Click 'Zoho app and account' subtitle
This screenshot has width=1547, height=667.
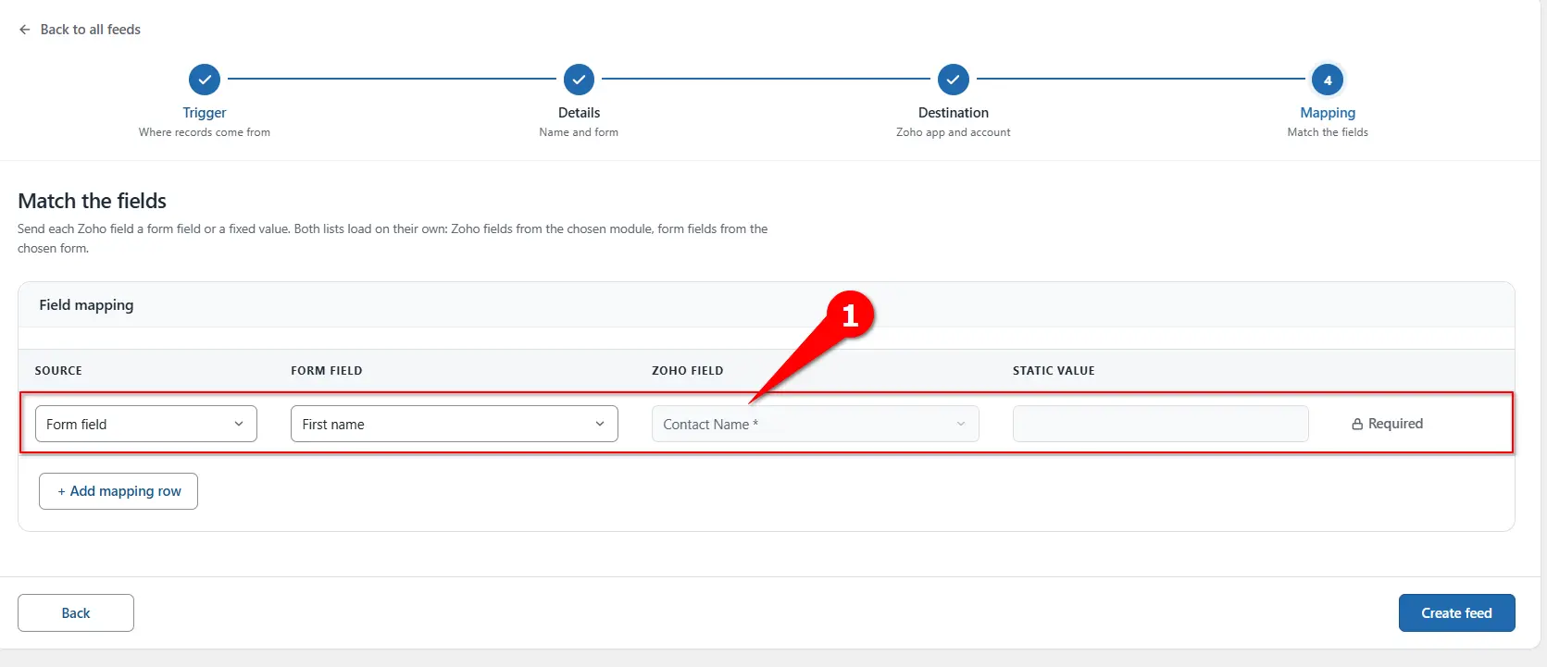tap(953, 132)
